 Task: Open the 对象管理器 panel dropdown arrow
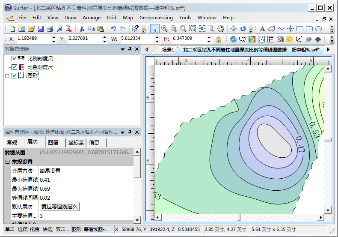click(x=122, y=49)
